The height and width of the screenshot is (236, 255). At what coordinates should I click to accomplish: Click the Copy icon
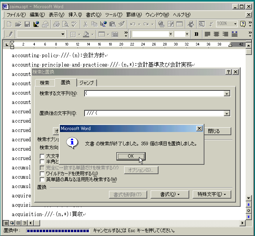[94, 24]
